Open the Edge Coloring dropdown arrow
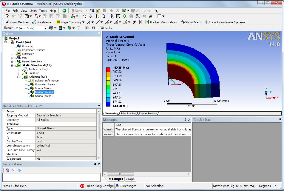Screen dimensions: 284x191 coord(83,22)
